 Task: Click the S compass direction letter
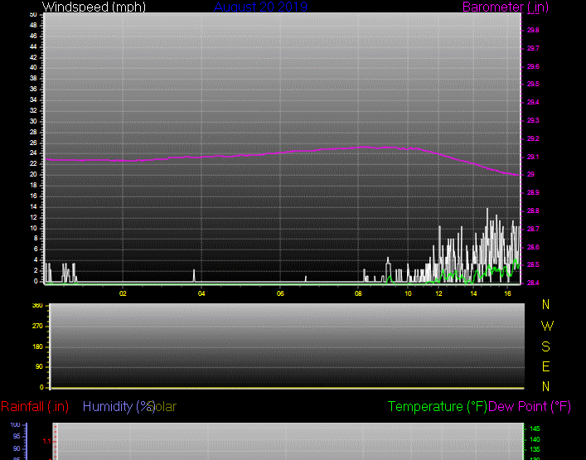[545, 347]
